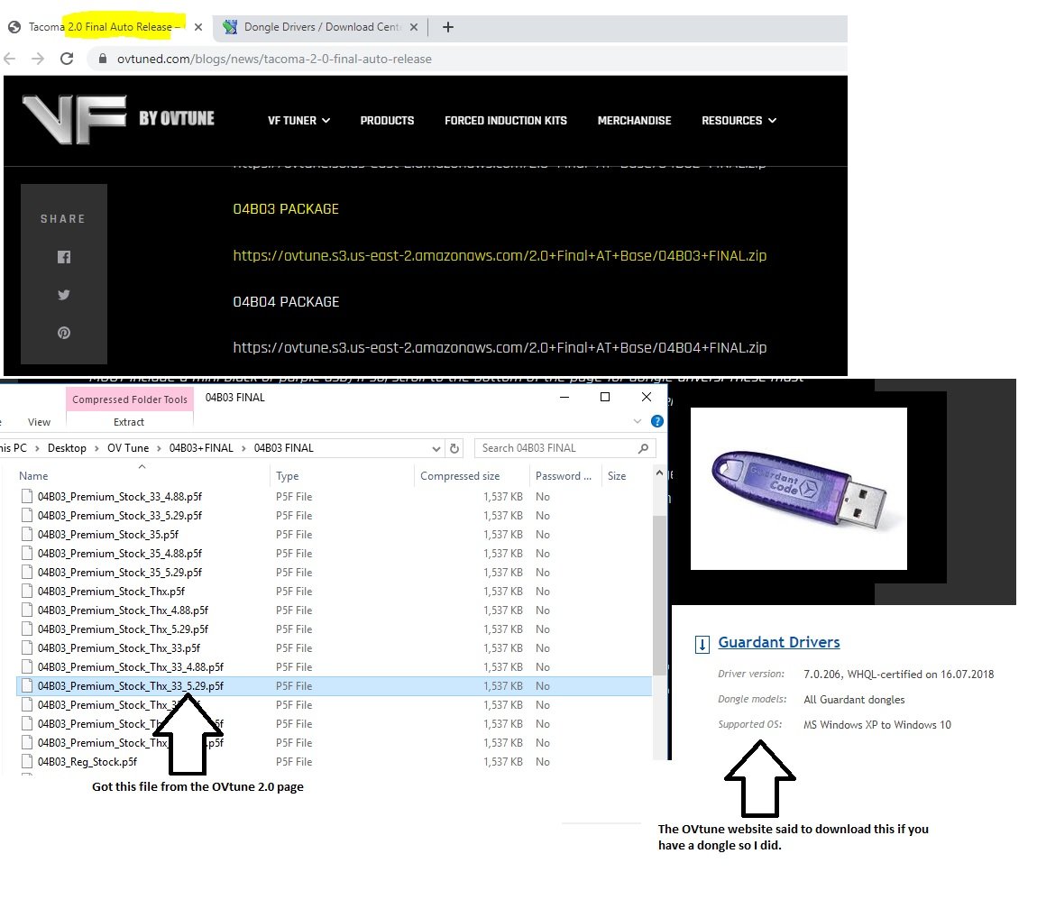Screen dimensions: 1037x918
Task: Maximize the 04B03 FINAL Explorer window
Action: point(604,397)
